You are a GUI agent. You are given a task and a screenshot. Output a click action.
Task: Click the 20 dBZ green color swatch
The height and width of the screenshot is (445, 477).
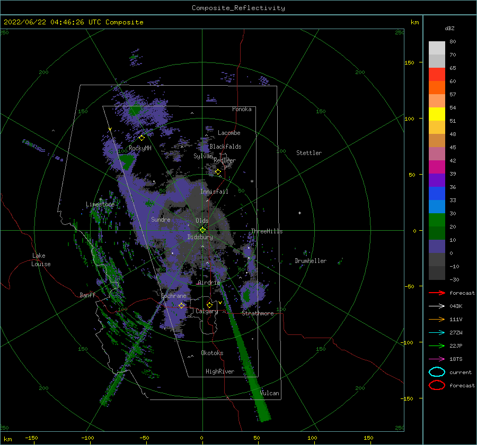tap(437, 220)
